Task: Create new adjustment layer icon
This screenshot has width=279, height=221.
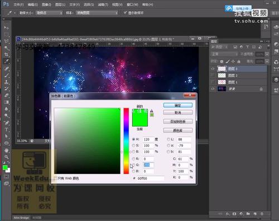Action: [x=241, y=214]
